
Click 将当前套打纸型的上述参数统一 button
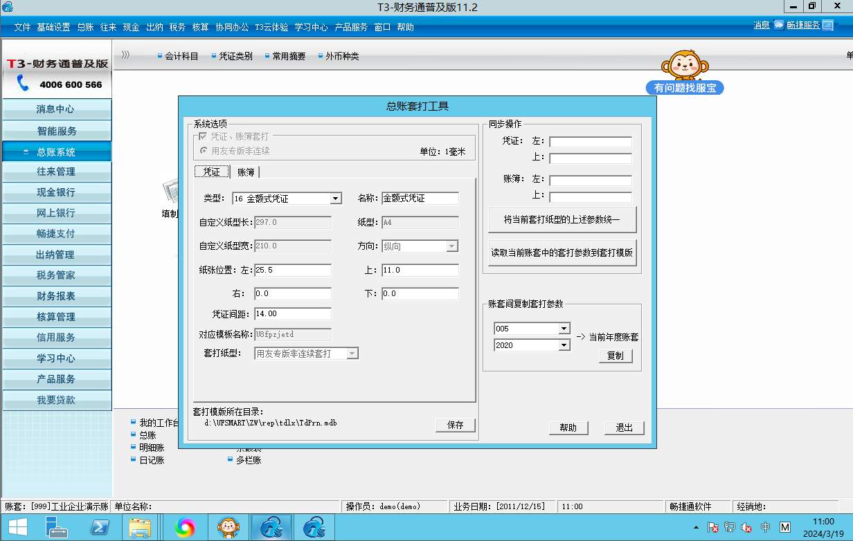(562, 219)
